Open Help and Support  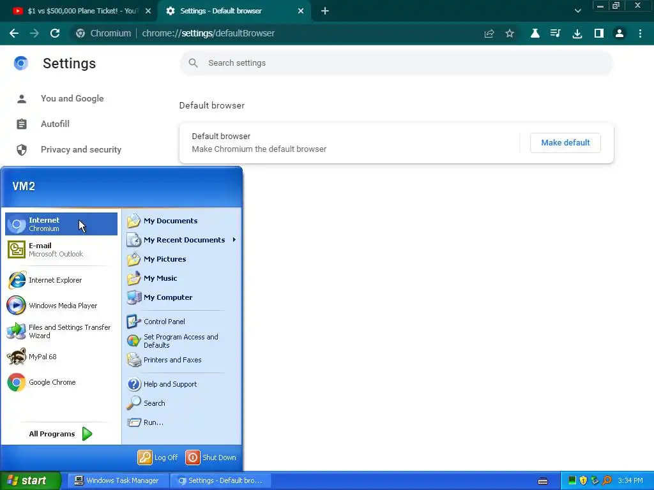coord(181,384)
